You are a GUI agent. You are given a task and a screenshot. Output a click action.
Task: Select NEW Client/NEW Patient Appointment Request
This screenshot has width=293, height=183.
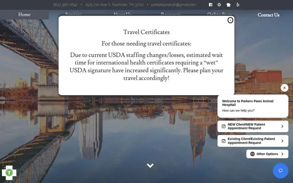coord(253,126)
